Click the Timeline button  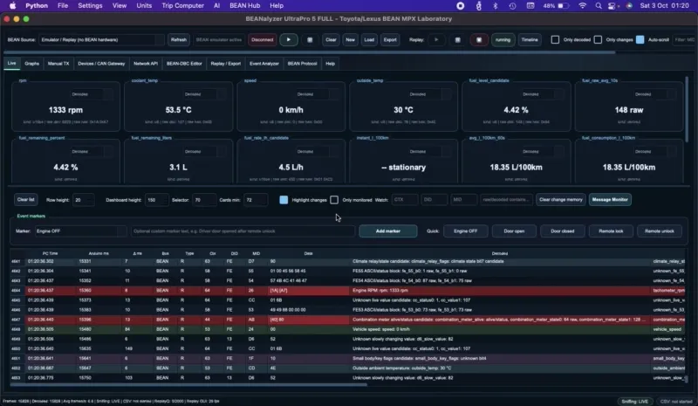[530, 39]
